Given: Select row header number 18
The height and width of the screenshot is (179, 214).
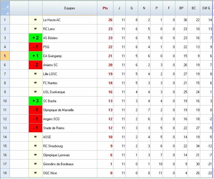Looking at the screenshot, I should point(5,173).
